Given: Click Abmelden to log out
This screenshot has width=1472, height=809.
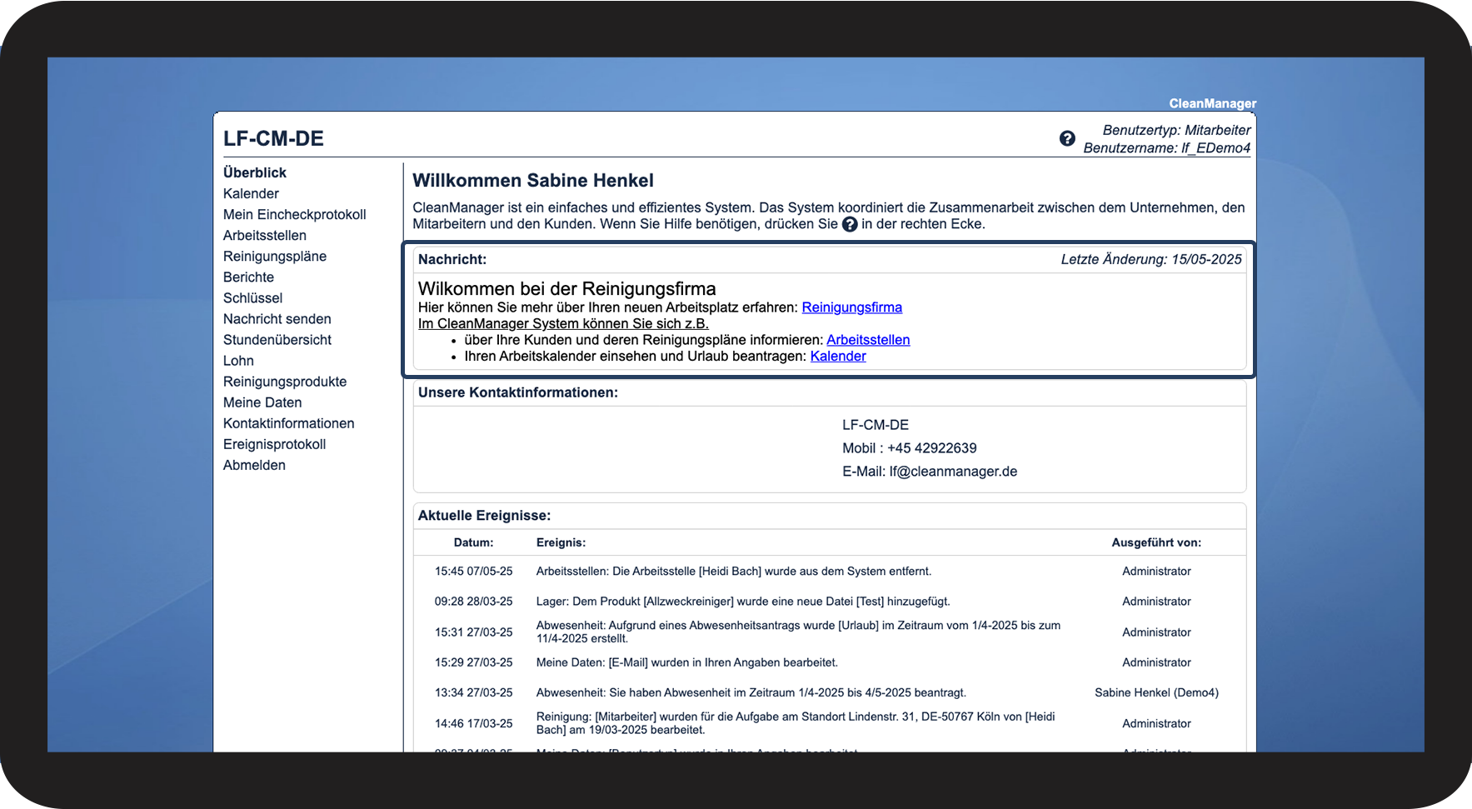Looking at the screenshot, I should [x=254, y=465].
